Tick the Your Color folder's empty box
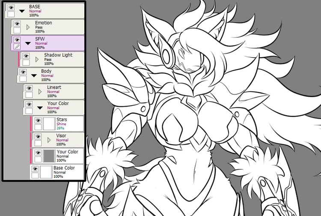Image resolution: width=321 pixels, height=216 pixels. pyautogui.click(x=29, y=111)
